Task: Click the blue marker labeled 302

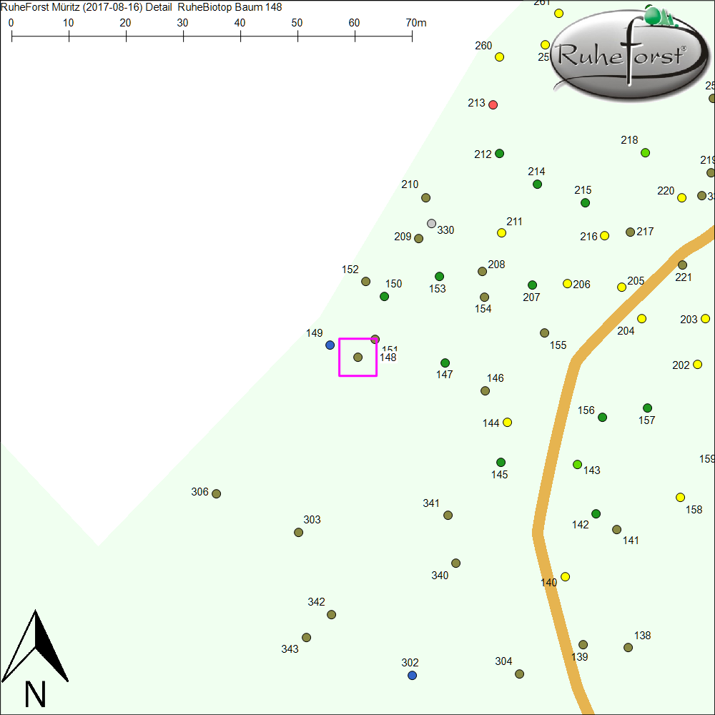Action: 412,675
